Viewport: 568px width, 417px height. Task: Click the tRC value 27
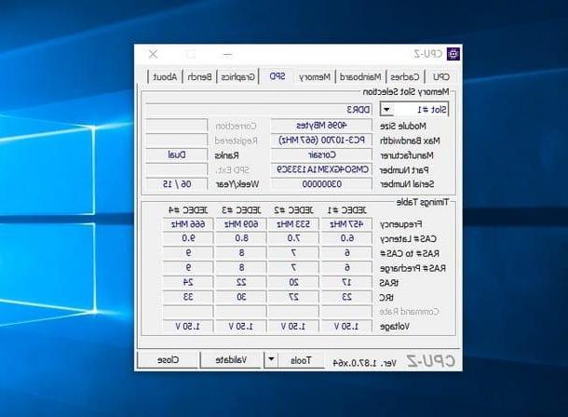click(293, 297)
